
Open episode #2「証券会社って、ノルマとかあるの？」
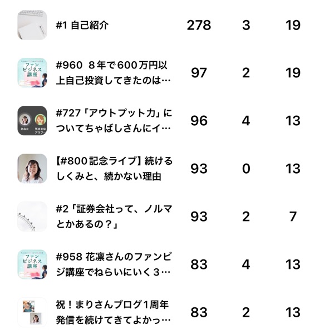[x=114, y=217]
